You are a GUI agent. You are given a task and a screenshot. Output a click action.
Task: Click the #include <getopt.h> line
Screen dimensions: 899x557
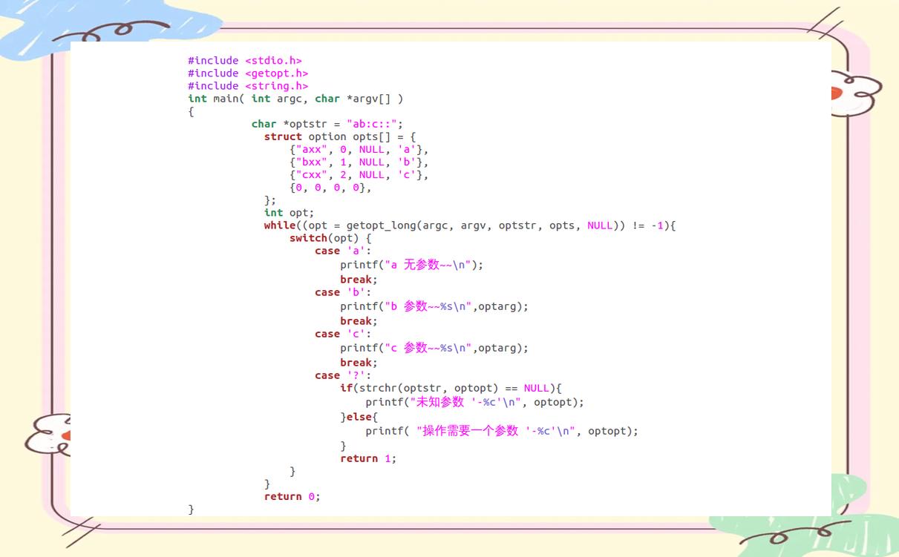click(247, 73)
